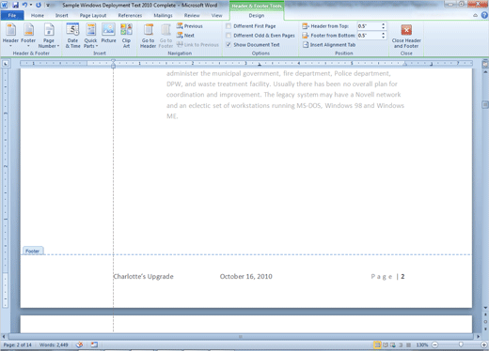The height and width of the screenshot is (351, 489).
Task: Open the File tab
Action: point(12,15)
